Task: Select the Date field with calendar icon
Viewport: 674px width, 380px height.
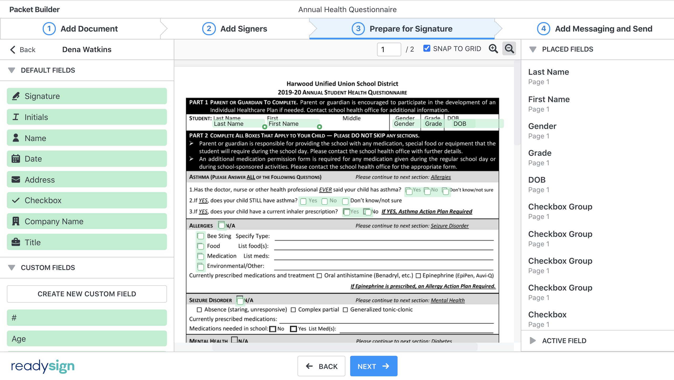Action: click(87, 158)
